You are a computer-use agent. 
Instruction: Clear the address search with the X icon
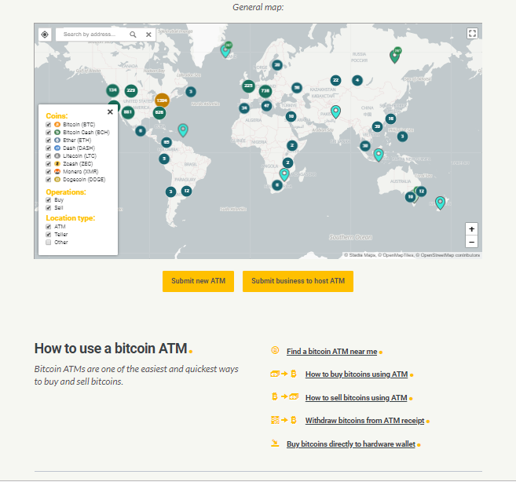click(148, 35)
